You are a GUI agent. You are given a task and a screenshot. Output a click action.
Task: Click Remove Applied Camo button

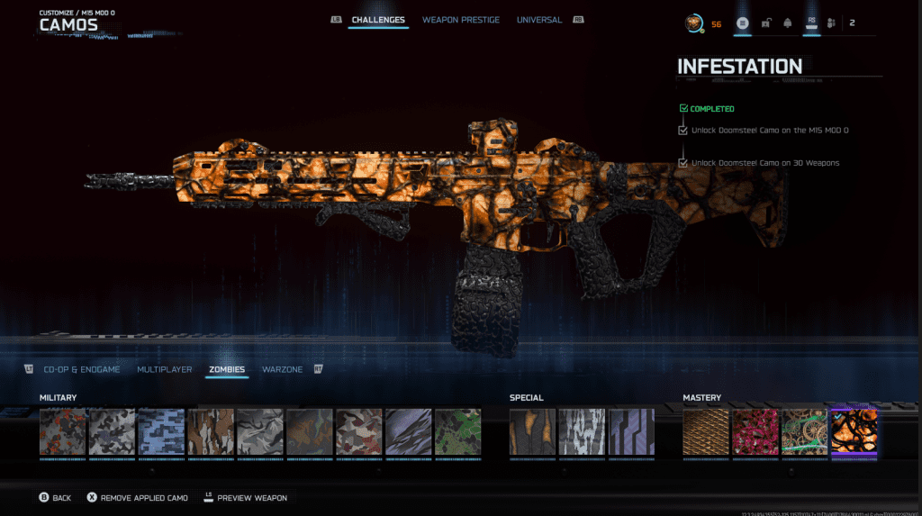[137, 497]
